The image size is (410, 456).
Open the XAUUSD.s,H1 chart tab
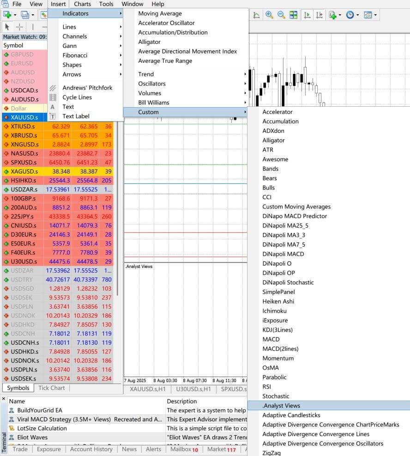tap(148, 389)
